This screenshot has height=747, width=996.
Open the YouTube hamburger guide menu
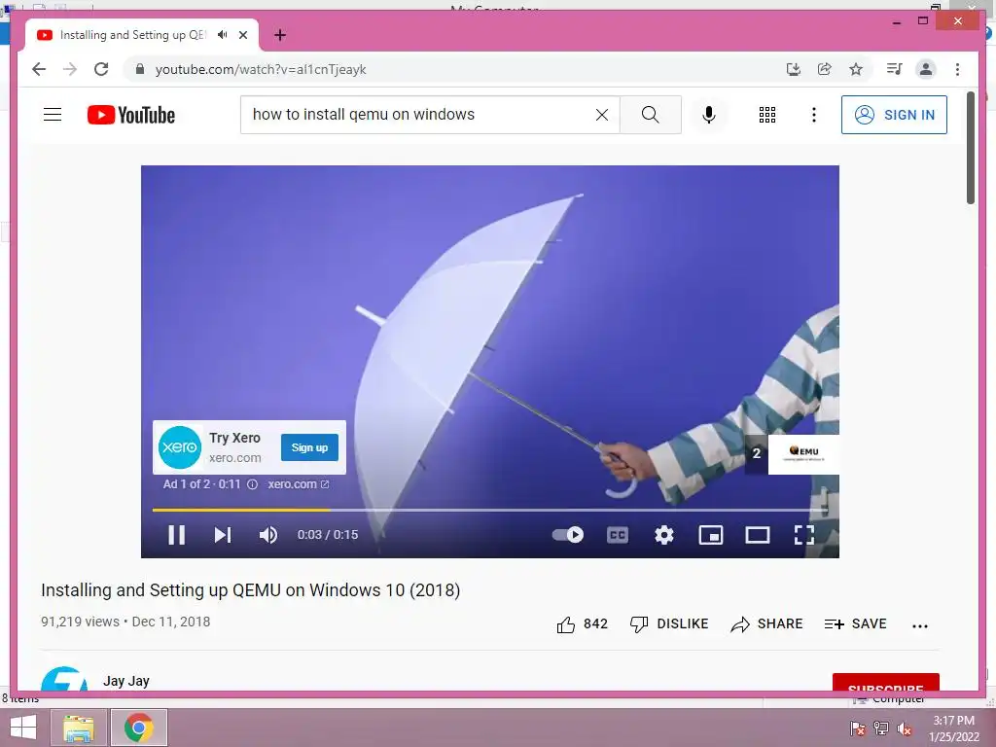pos(53,115)
